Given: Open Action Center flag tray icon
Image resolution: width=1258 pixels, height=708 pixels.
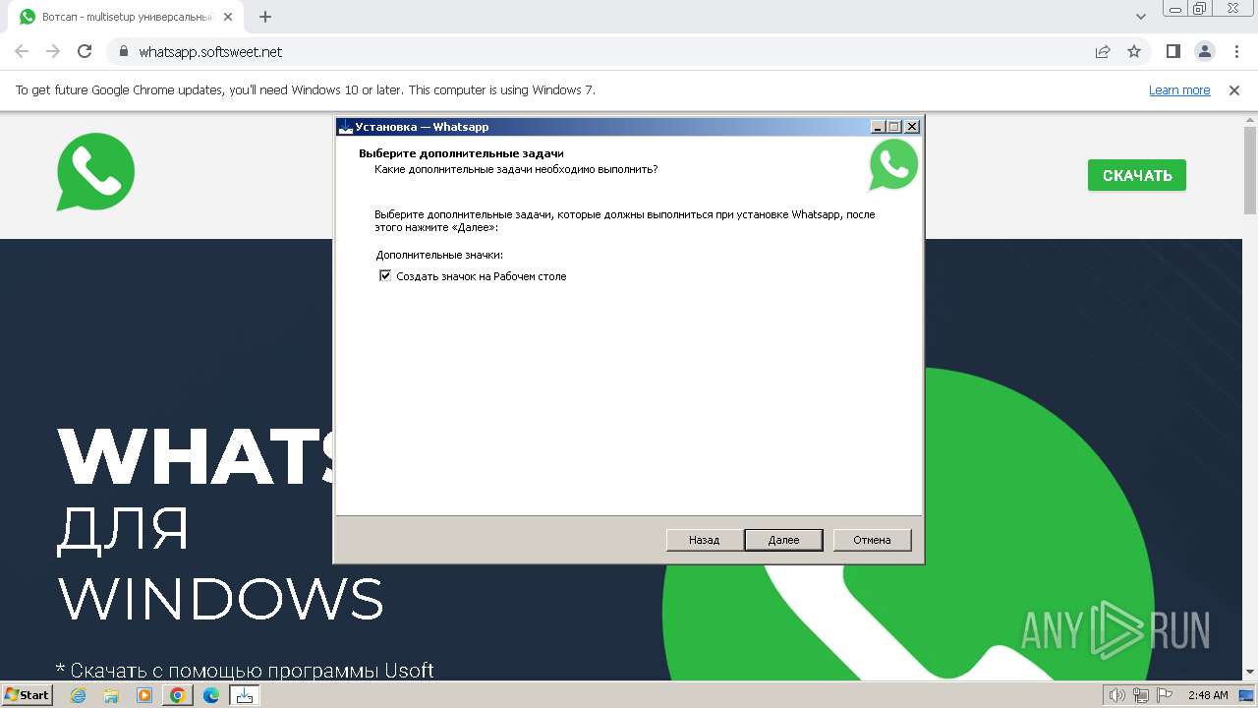Looking at the screenshot, I should (x=1165, y=695).
